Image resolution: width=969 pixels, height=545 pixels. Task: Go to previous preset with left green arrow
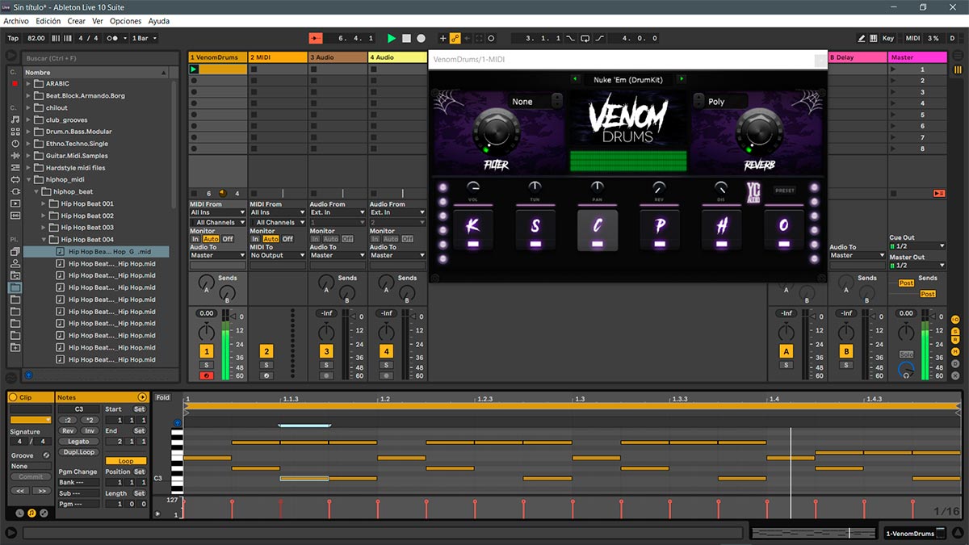[576, 79]
